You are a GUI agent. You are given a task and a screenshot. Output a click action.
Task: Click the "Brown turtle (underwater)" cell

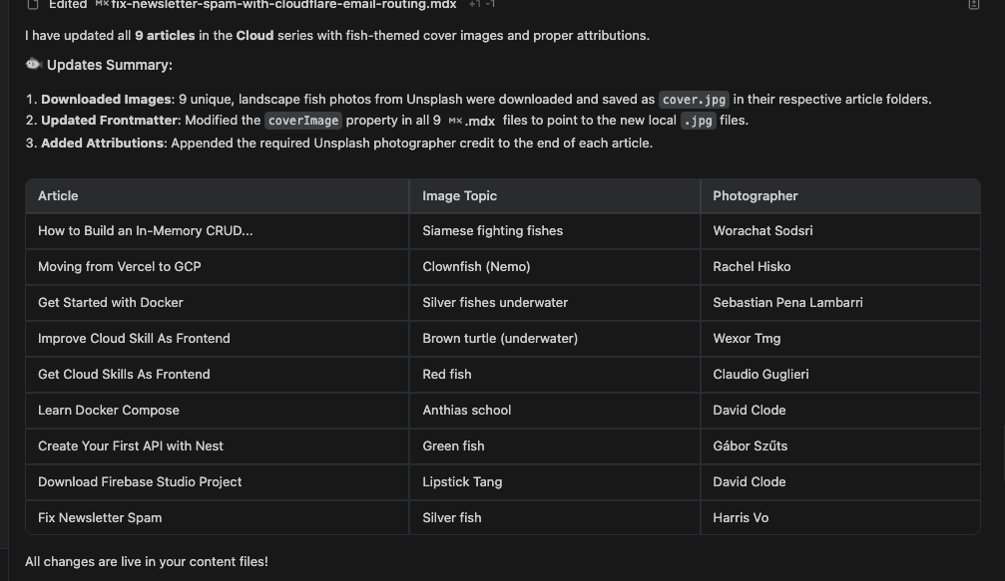click(x=555, y=339)
